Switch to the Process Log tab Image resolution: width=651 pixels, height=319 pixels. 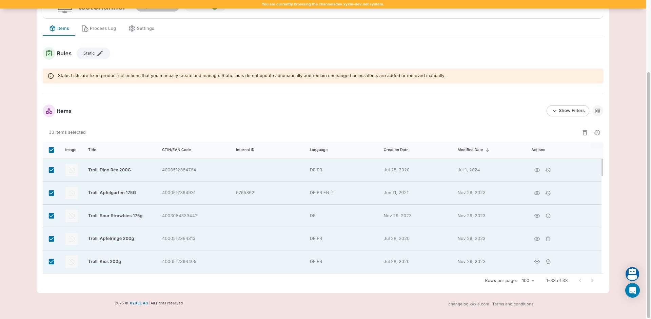pyautogui.click(x=99, y=29)
